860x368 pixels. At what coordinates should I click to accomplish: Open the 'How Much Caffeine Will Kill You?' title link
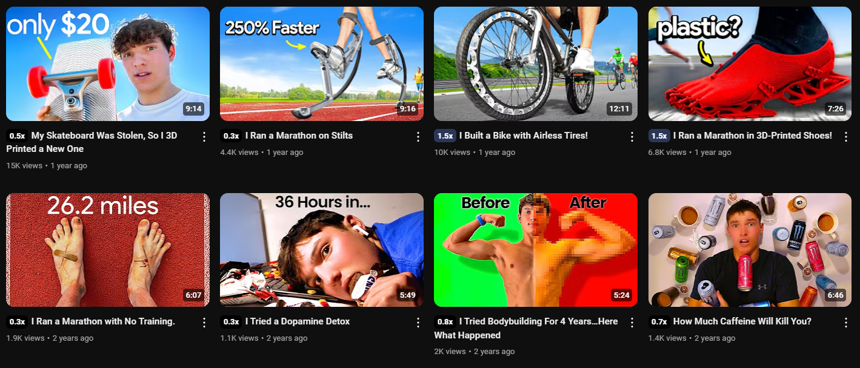pyautogui.click(x=742, y=321)
